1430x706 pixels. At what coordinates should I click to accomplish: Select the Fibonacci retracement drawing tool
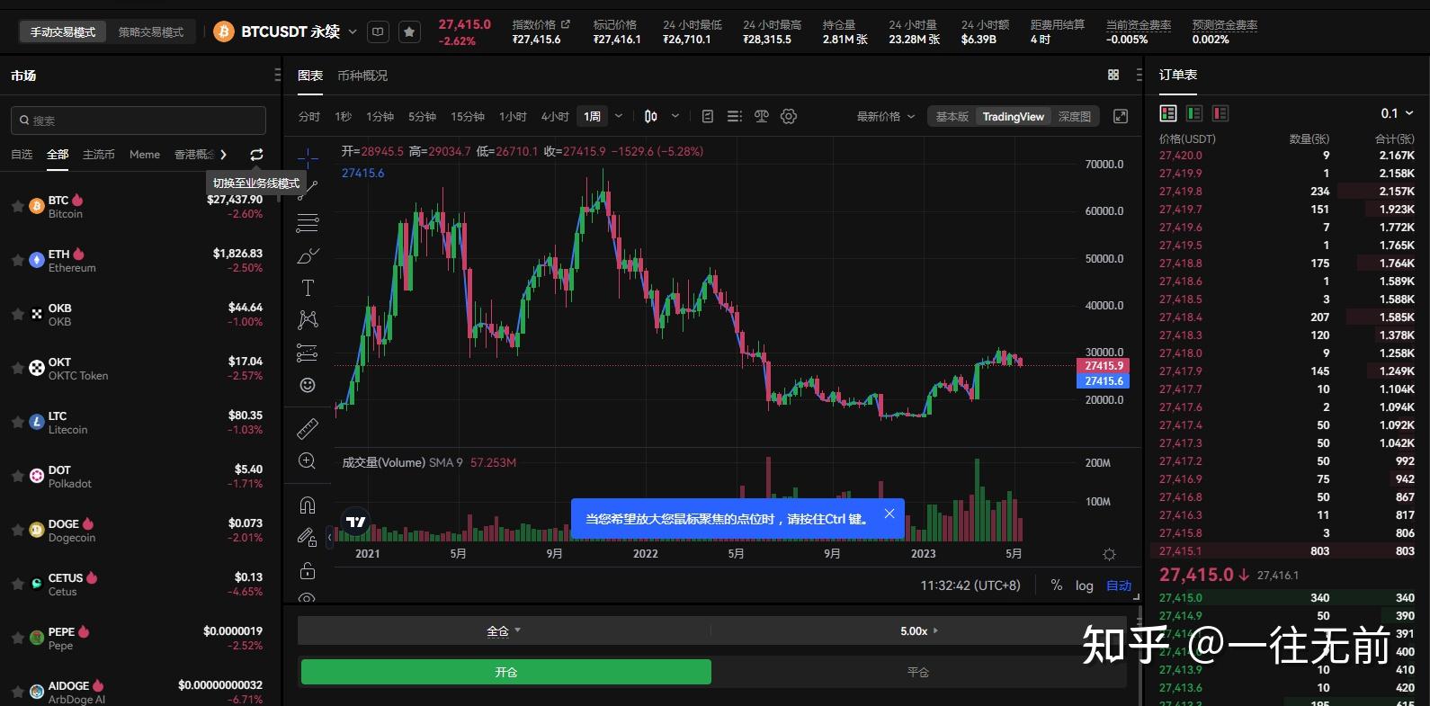tap(308, 223)
